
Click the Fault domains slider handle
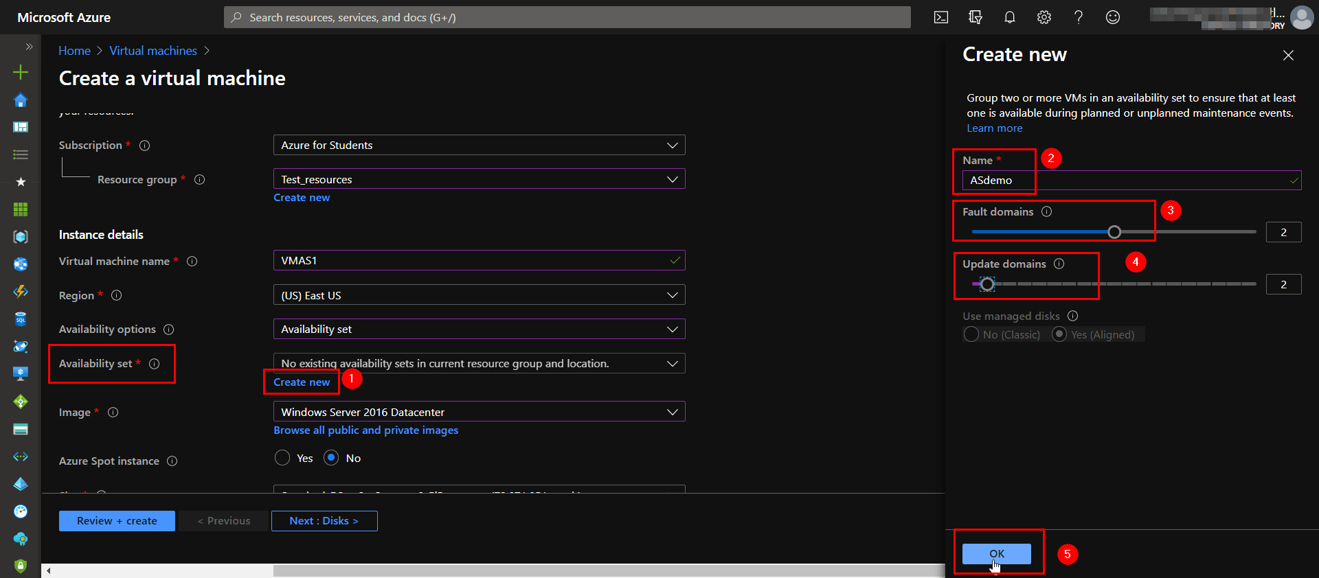pyautogui.click(x=1114, y=232)
